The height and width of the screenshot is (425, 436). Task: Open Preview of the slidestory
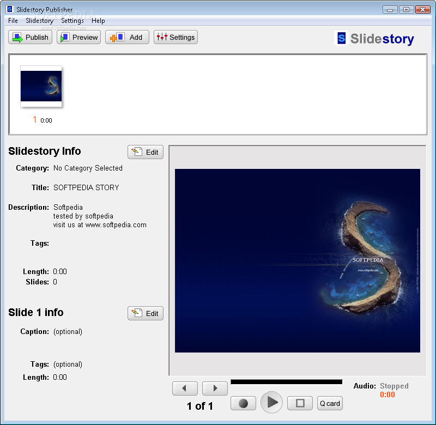(78, 37)
